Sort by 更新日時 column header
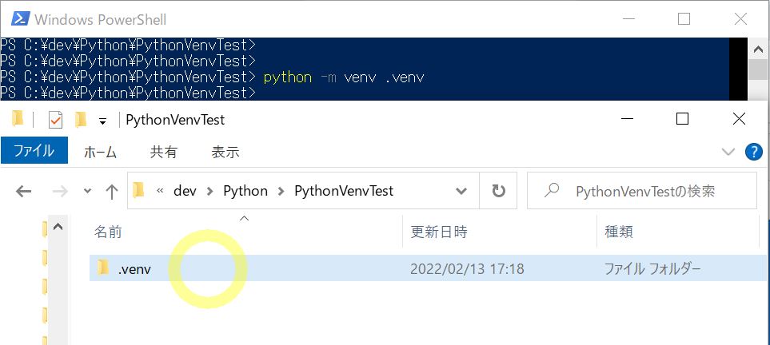 click(439, 232)
